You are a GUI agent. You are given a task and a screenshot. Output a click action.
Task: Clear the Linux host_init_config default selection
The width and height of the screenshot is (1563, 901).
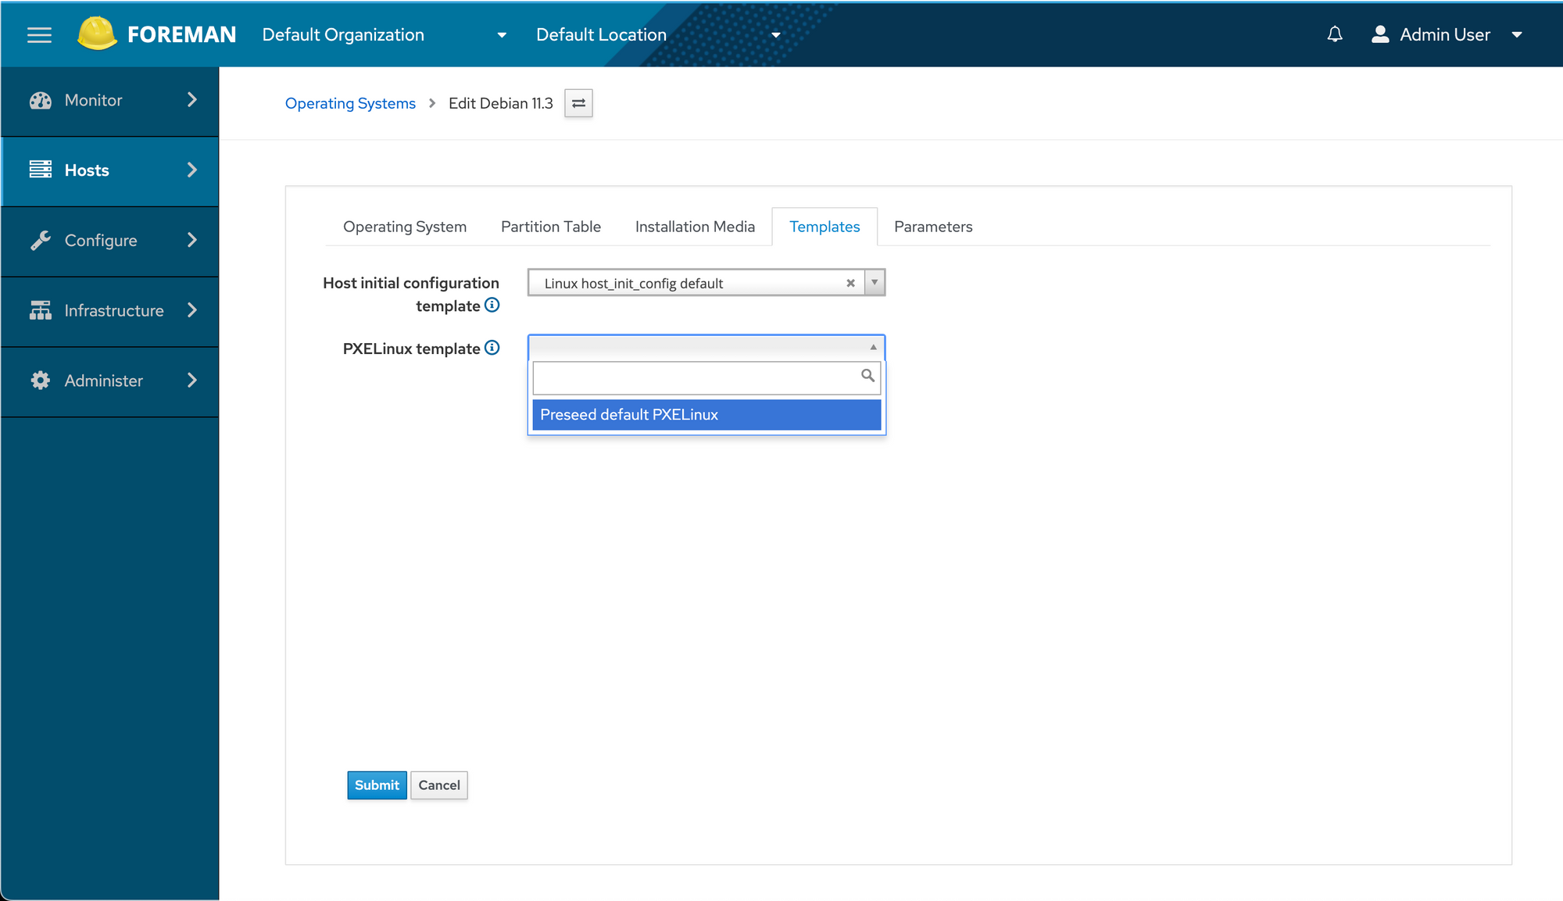(x=850, y=283)
